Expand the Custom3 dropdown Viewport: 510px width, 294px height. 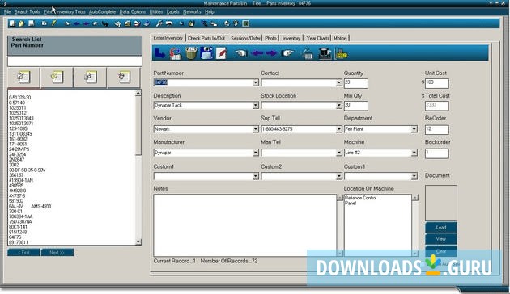click(x=414, y=176)
